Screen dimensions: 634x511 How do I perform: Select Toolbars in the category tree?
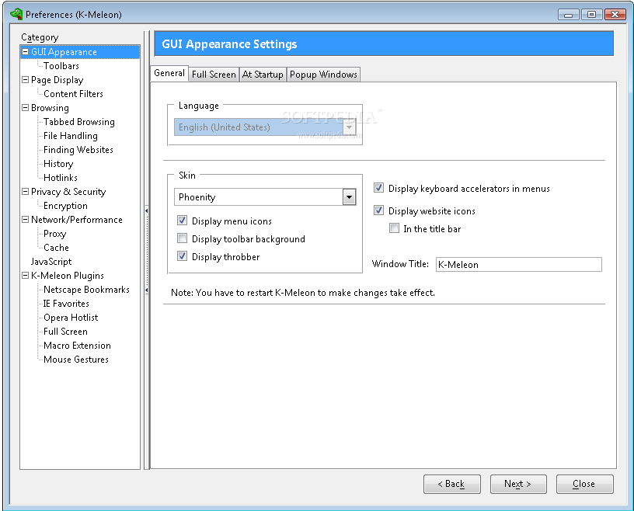pos(61,66)
